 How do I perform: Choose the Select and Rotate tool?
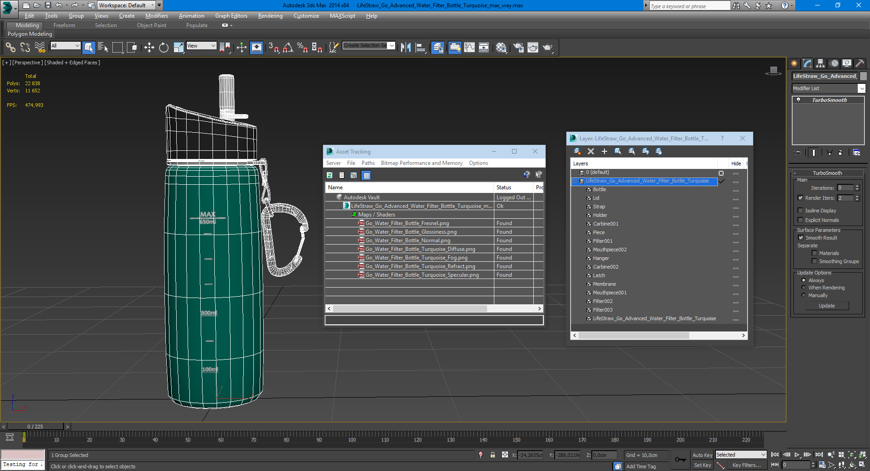pos(164,47)
